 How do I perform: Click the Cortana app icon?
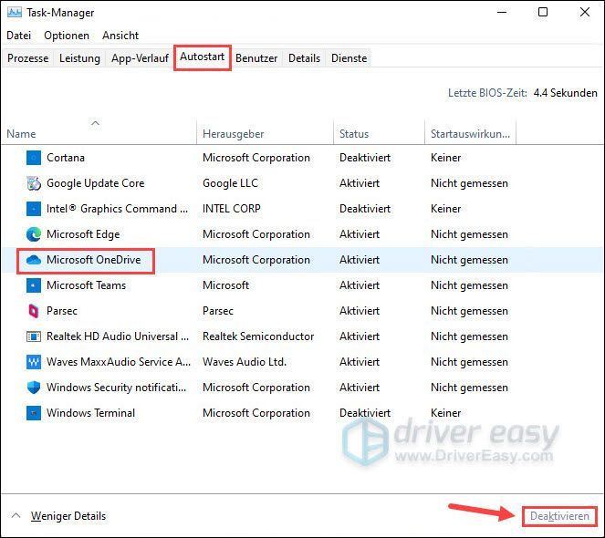click(x=34, y=158)
